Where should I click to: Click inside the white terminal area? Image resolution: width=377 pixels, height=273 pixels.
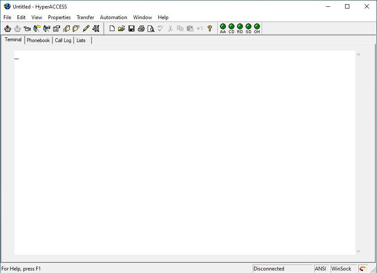click(x=185, y=153)
